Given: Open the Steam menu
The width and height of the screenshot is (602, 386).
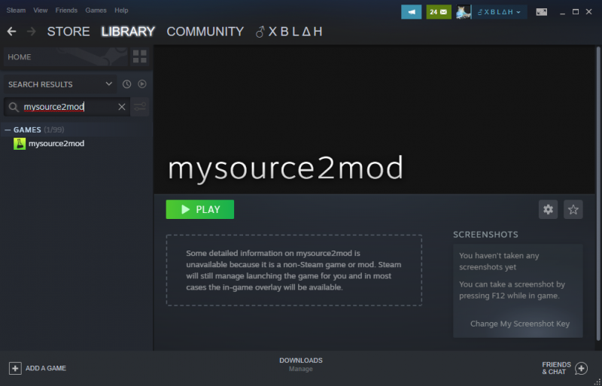Looking at the screenshot, I should point(16,11).
